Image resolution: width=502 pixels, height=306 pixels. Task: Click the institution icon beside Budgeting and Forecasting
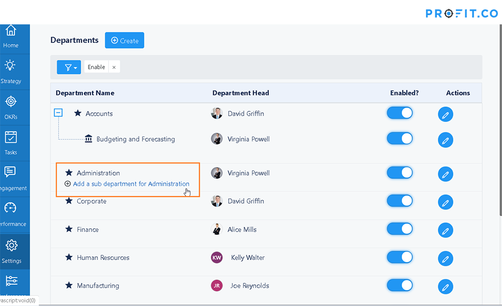[87, 139]
